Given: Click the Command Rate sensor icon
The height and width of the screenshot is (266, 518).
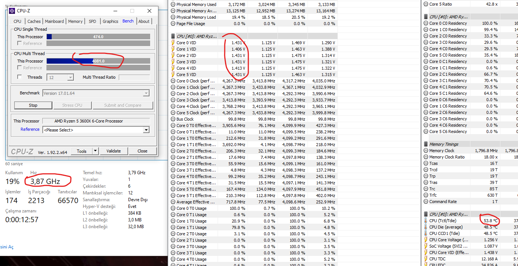Looking at the screenshot, I should (426, 202).
